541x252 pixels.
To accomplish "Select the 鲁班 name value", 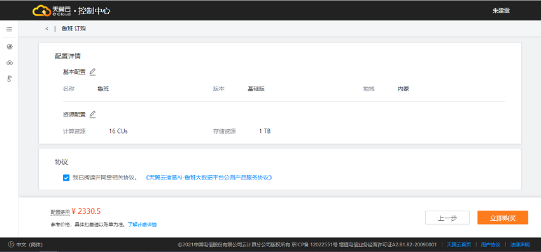I will (x=104, y=88).
